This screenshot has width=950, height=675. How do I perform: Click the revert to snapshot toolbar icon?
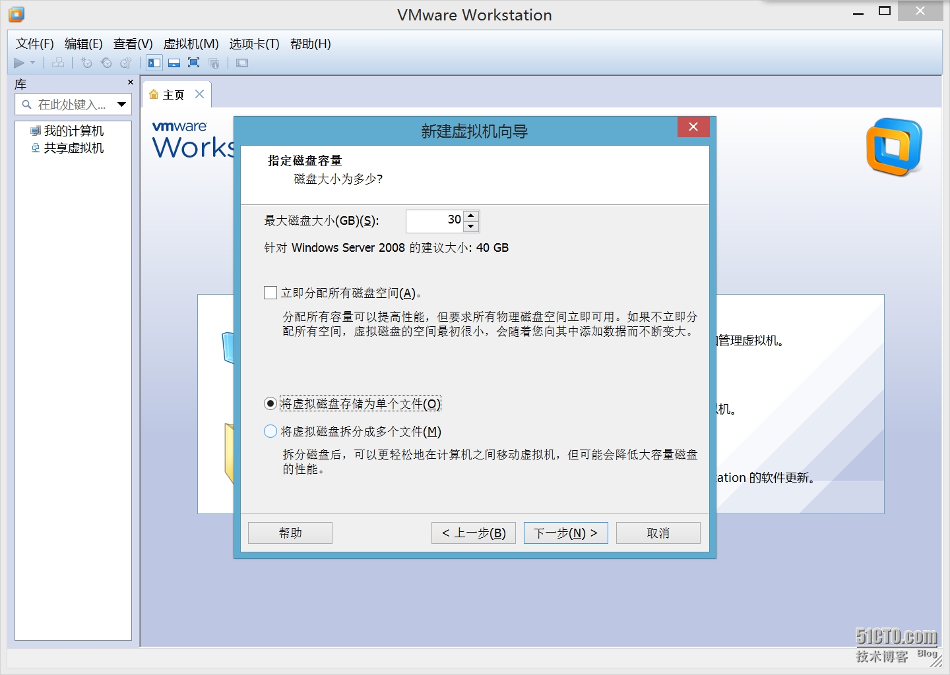pyautogui.click(x=106, y=63)
